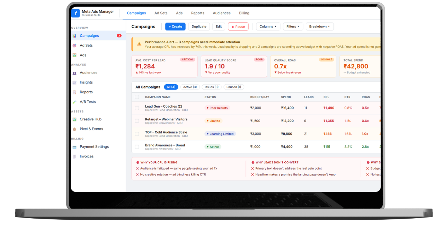The width and height of the screenshot is (434, 229).
Task: Click the Audiences people icon in sidebar
Action: [74, 73]
